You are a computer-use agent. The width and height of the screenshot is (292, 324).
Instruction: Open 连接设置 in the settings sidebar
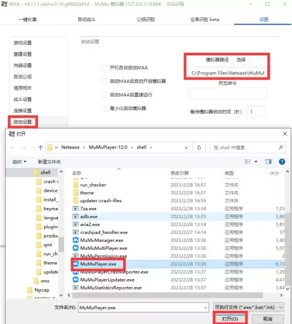tap(23, 111)
